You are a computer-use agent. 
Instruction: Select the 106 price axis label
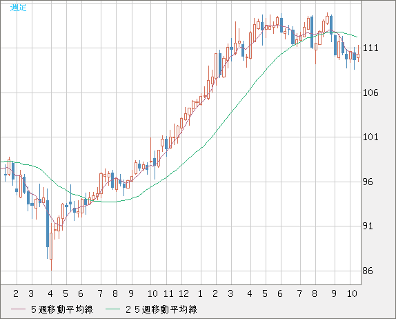click(370, 93)
